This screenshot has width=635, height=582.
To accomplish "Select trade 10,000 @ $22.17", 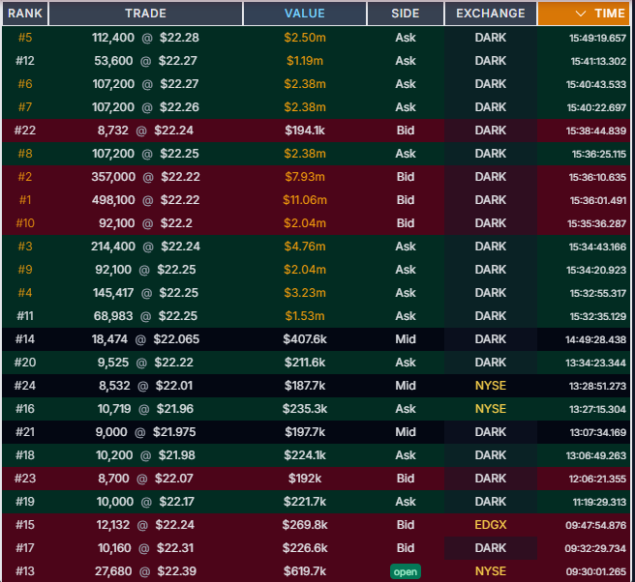I will [145, 502].
